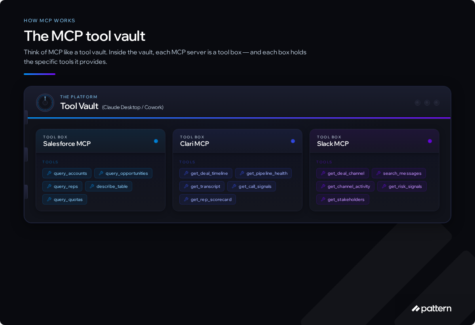Click the wrench icon on get_pipeline_health
This screenshot has width=475, height=325.
242,173
